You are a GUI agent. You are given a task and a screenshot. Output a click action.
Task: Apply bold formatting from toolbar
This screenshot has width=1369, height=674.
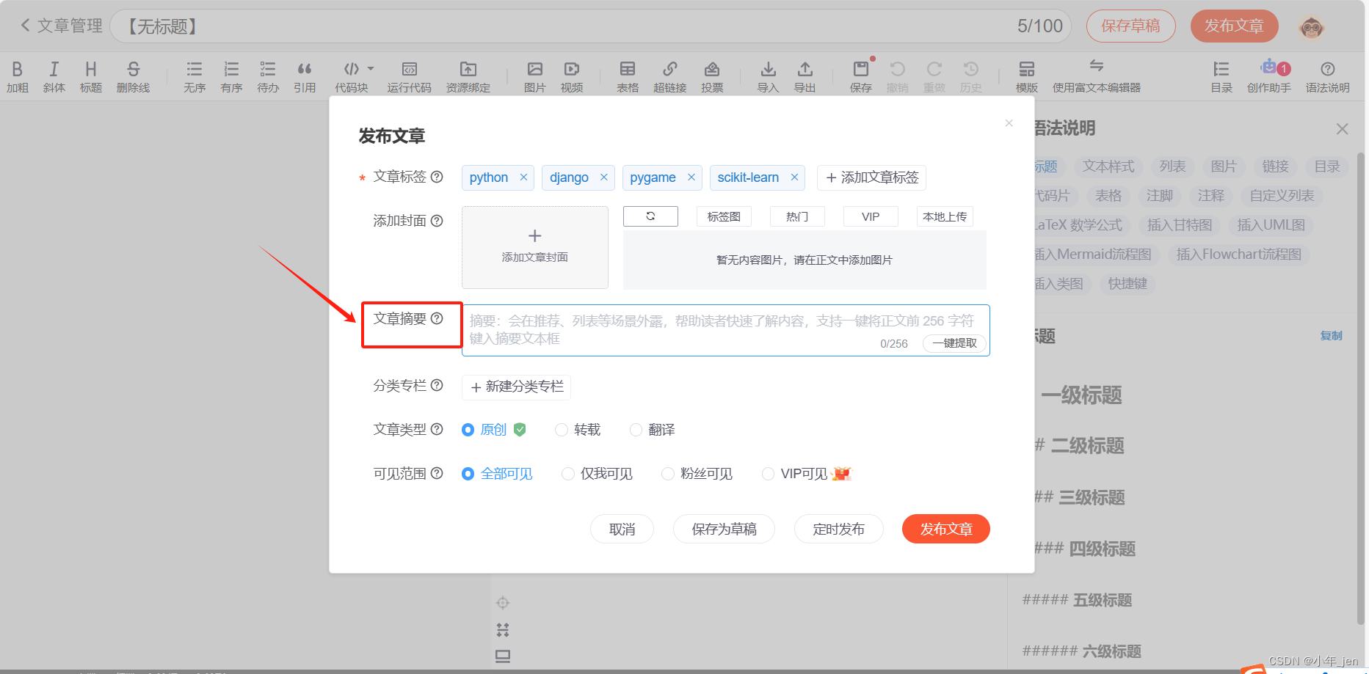coord(18,76)
